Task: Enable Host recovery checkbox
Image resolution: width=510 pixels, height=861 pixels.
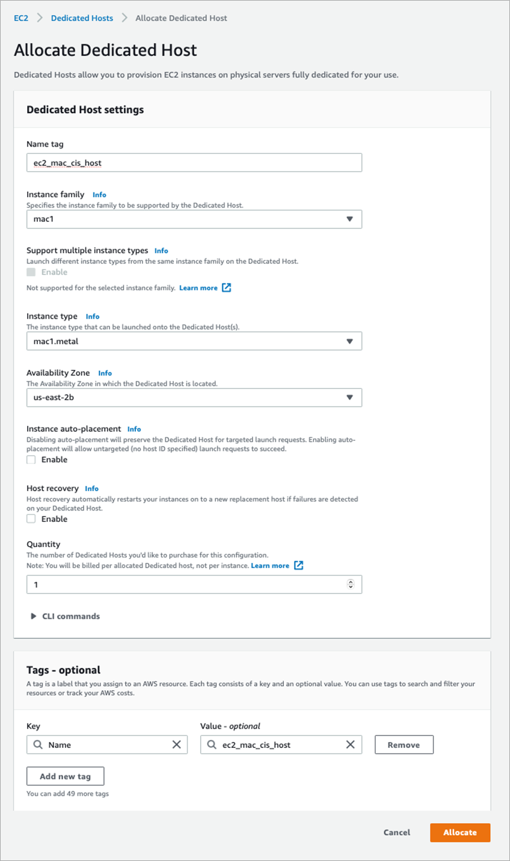Action: coord(31,519)
